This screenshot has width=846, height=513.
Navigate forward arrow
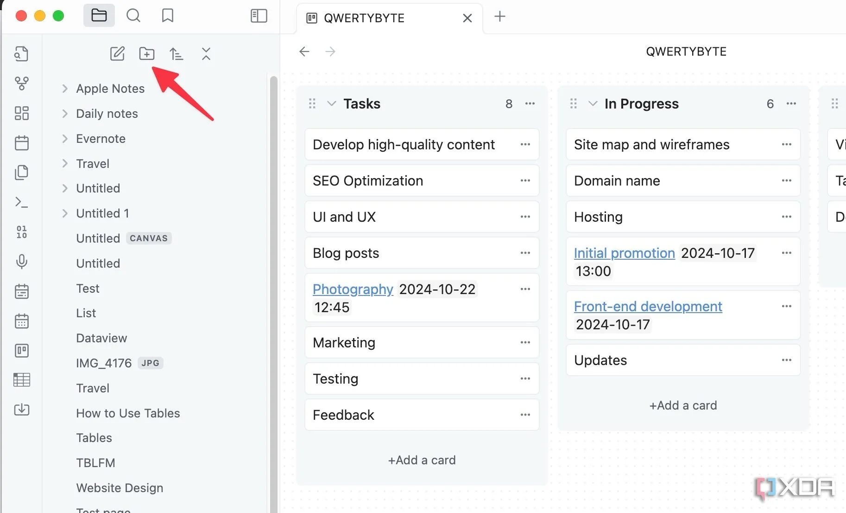tap(330, 51)
